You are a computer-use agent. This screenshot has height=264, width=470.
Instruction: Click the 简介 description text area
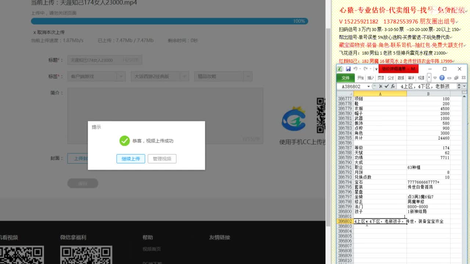(165, 115)
